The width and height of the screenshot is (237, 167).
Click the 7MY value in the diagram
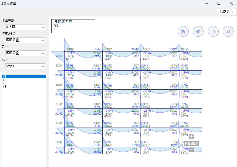coord(97,49)
